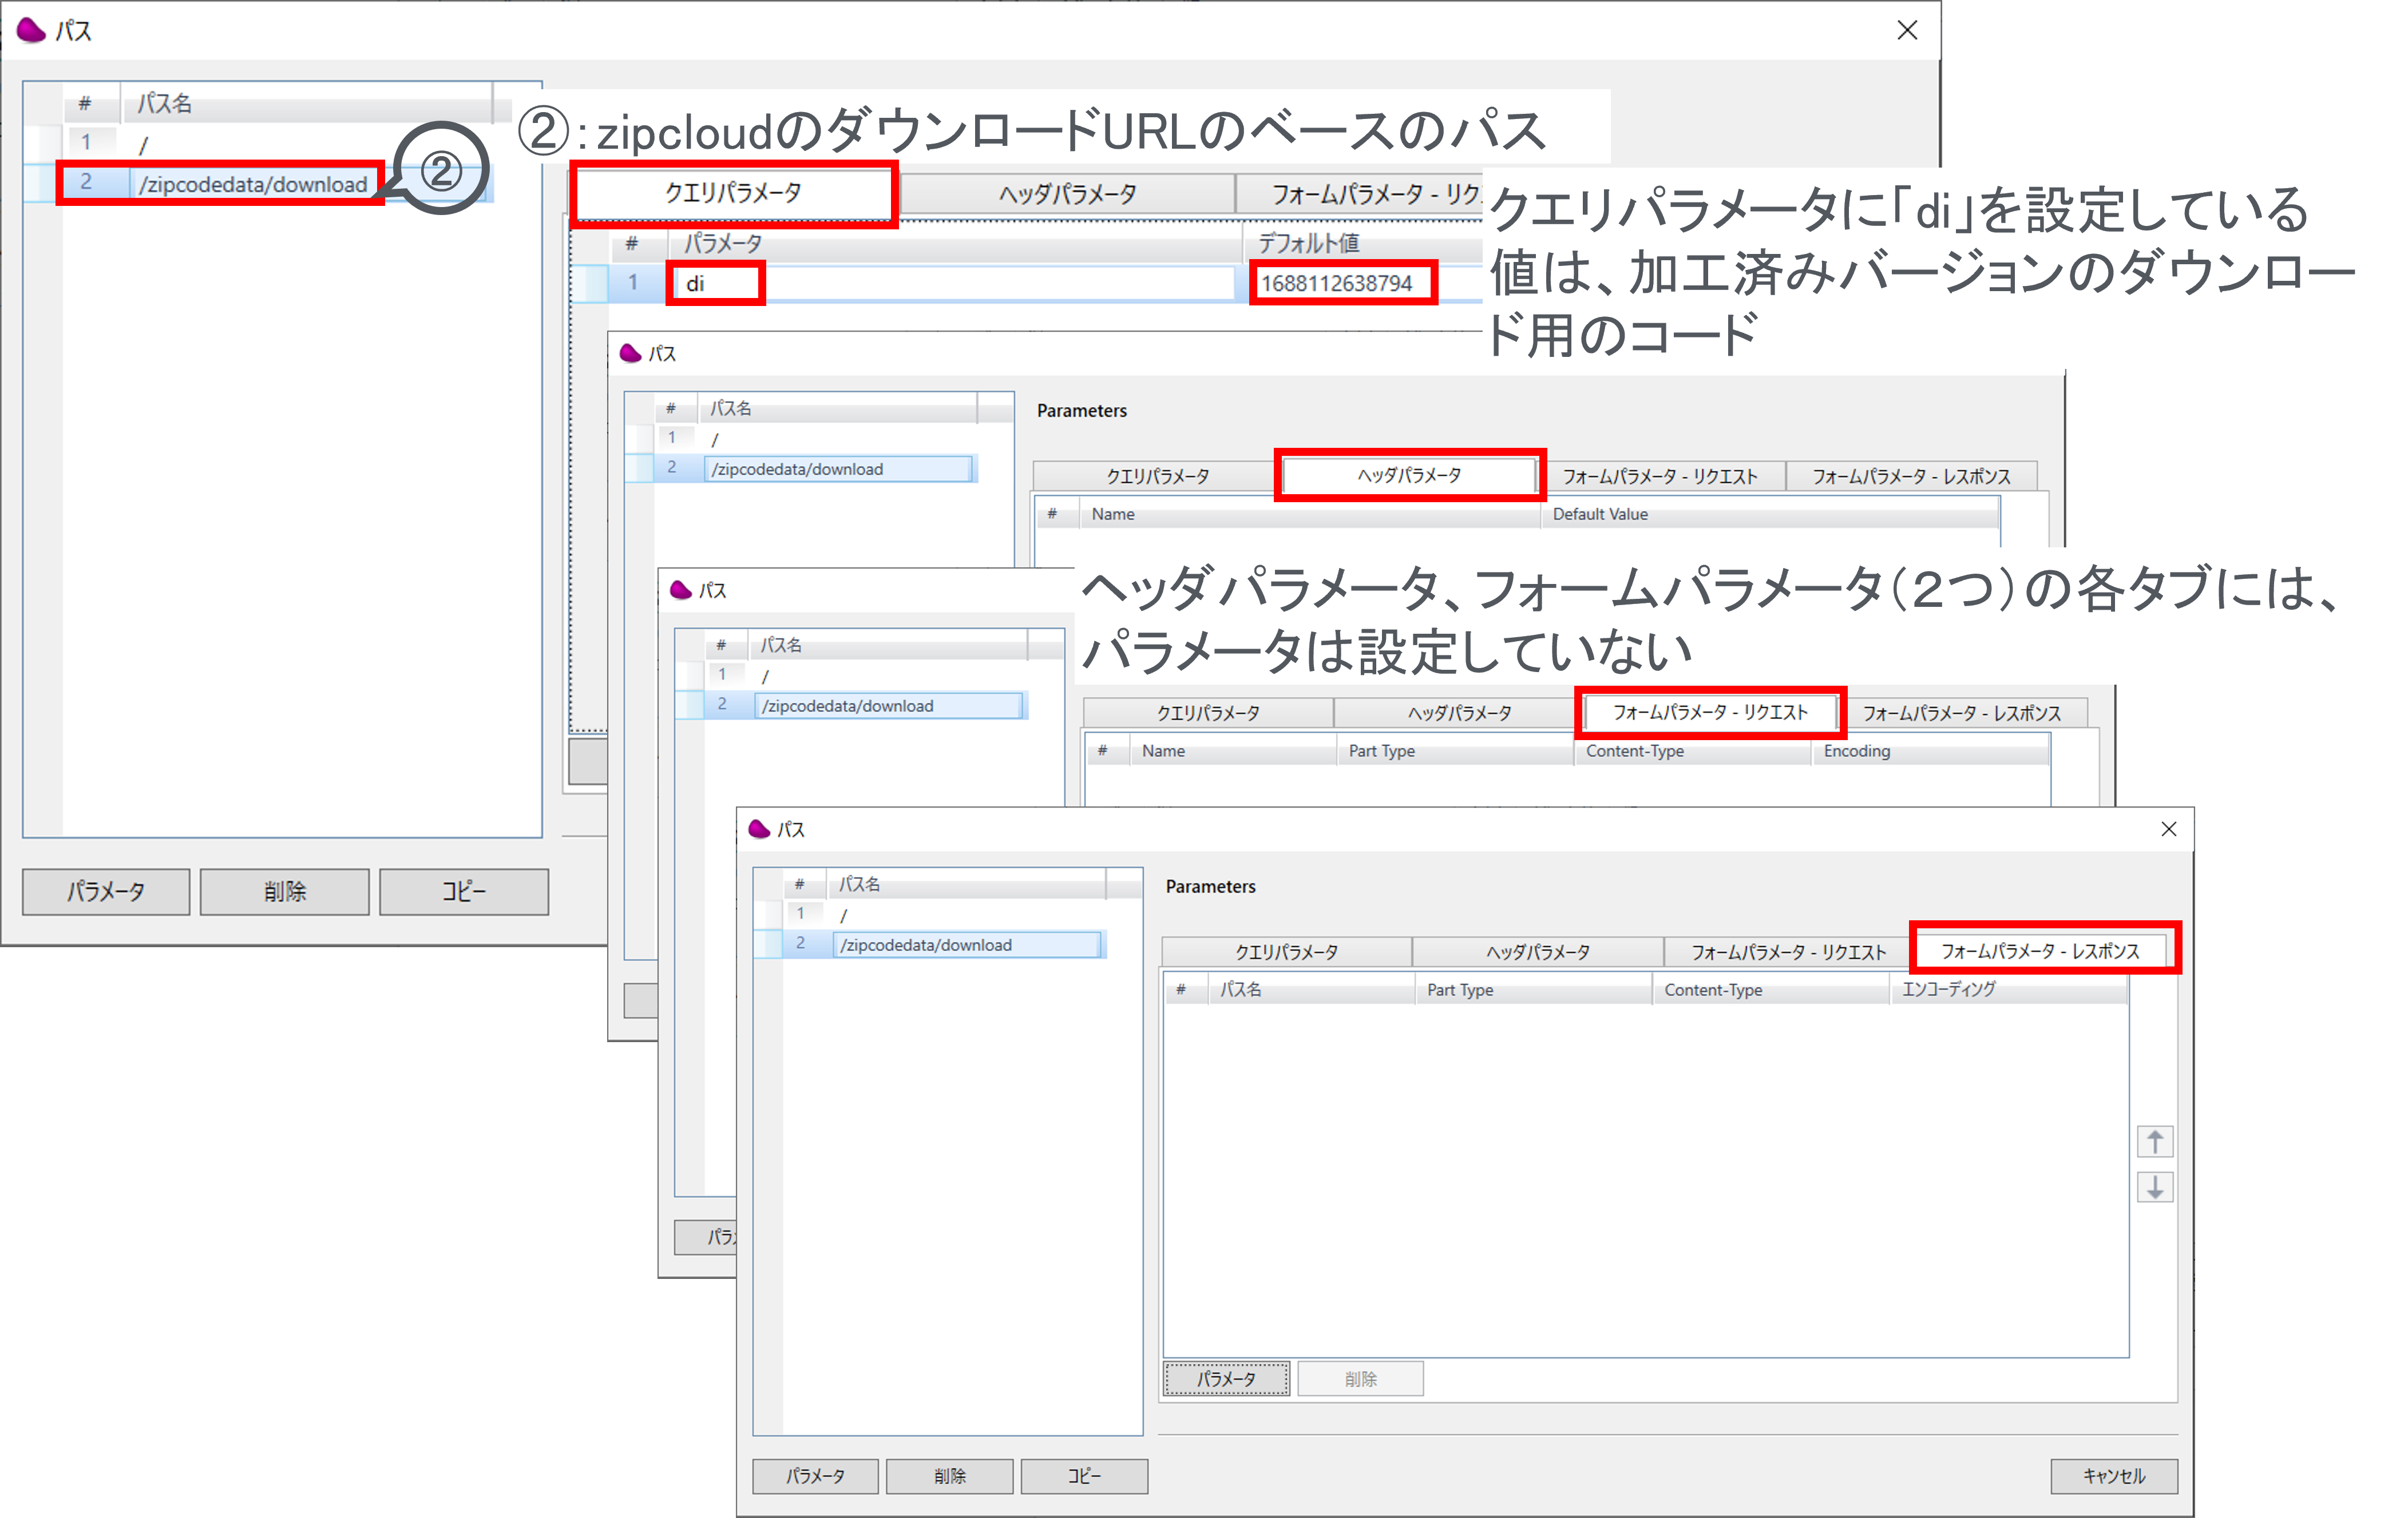
Task: Open フォームパラメータ - リクエスト tab in front window
Action: [x=1788, y=951]
